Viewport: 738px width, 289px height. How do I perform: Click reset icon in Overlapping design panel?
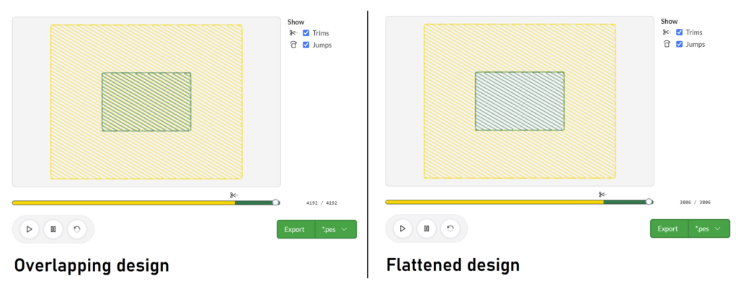pos(77,229)
